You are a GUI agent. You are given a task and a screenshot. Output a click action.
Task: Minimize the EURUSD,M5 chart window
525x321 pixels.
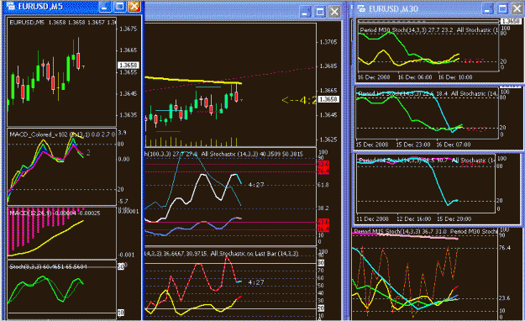(105, 7)
